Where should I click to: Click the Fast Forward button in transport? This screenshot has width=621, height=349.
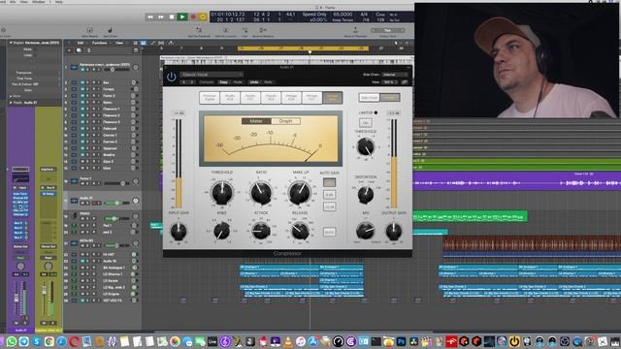tap(161, 16)
